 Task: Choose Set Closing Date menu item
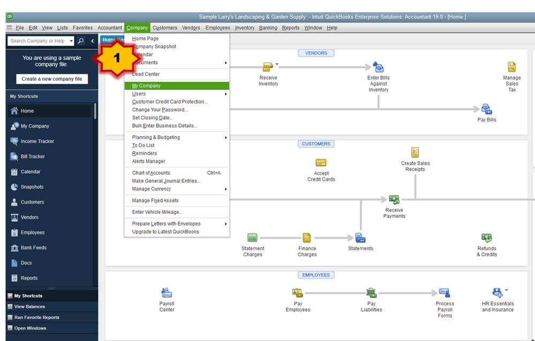point(177,118)
